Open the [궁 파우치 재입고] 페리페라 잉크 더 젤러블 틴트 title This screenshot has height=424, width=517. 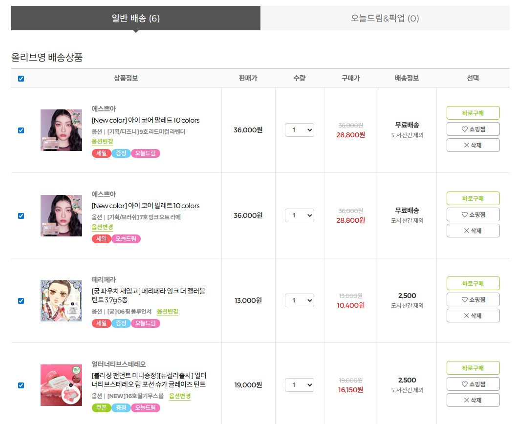(x=149, y=296)
